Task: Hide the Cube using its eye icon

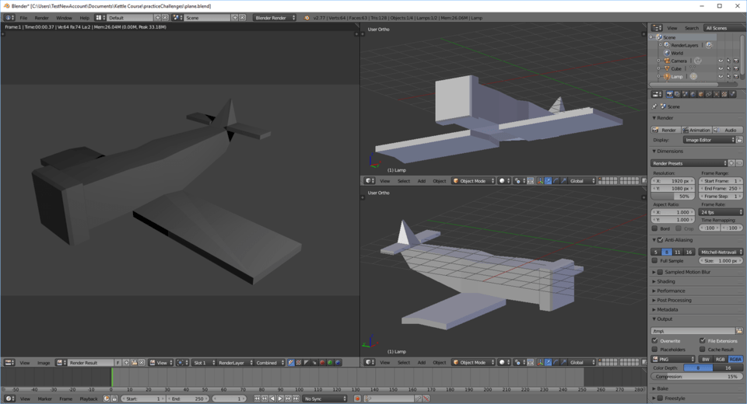Action: pyautogui.click(x=721, y=68)
